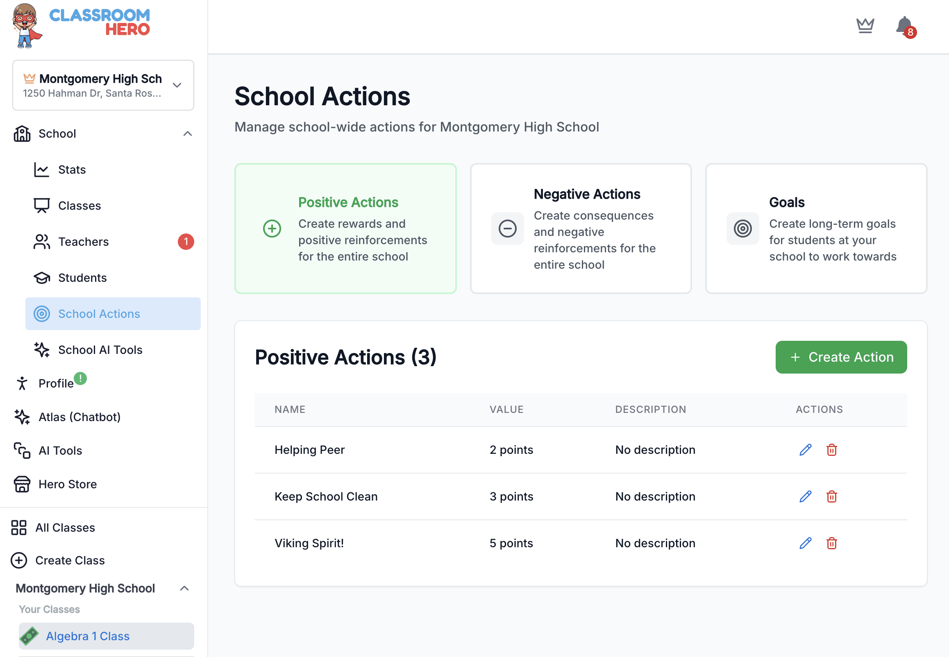
Task: Open Teachers in the sidebar
Action: (x=84, y=242)
